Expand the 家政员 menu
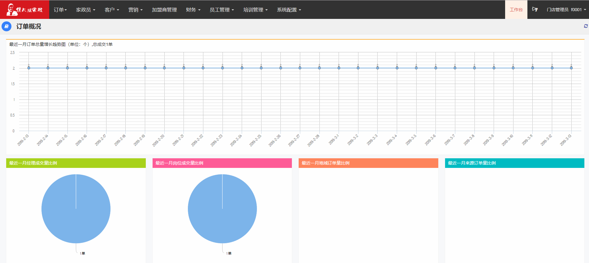 [85, 10]
